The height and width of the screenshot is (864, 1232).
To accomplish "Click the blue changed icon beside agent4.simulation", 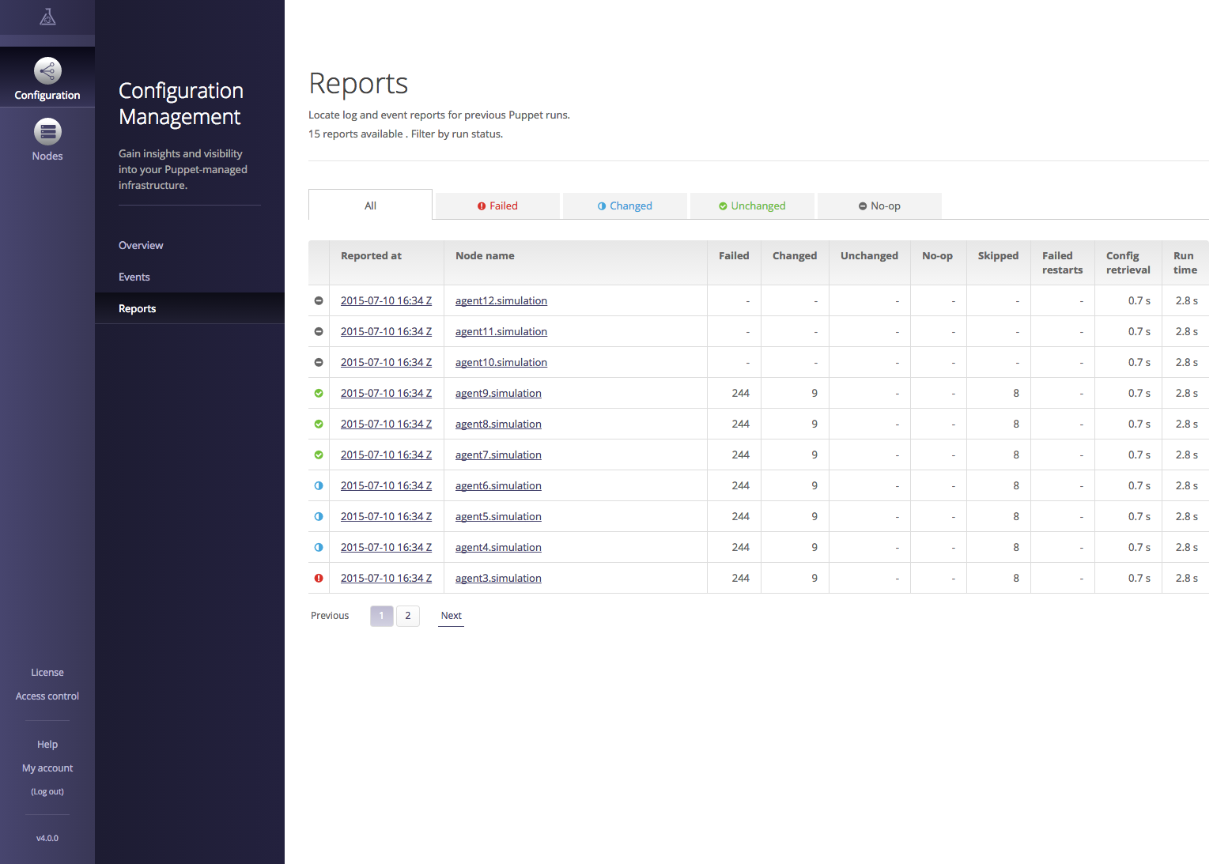I will click(x=318, y=547).
